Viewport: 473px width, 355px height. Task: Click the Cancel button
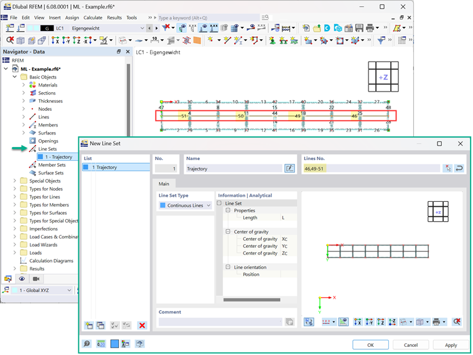point(411,345)
